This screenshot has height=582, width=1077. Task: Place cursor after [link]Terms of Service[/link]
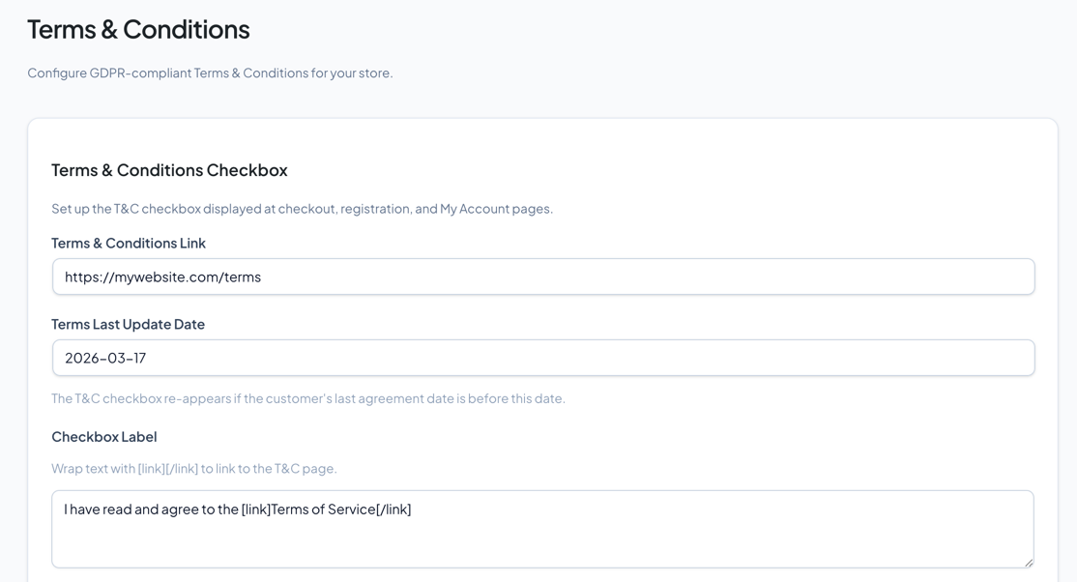tap(413, 509)
